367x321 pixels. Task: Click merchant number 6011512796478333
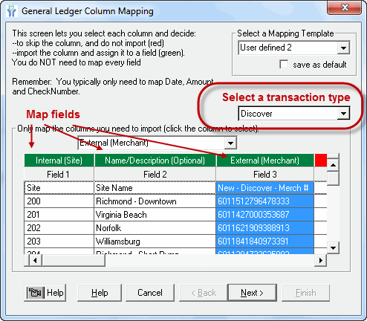click(264, 201)
